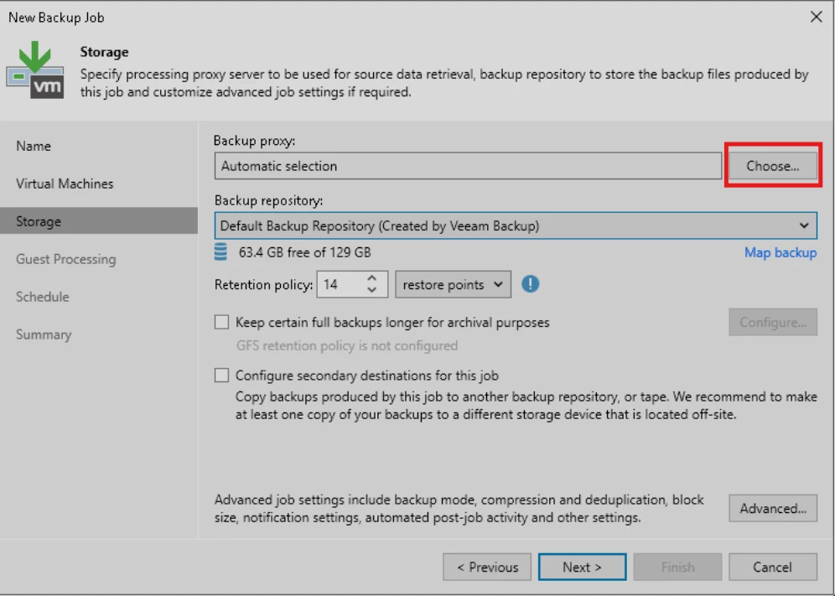Decrease retention policy value with down arrow

371,290
